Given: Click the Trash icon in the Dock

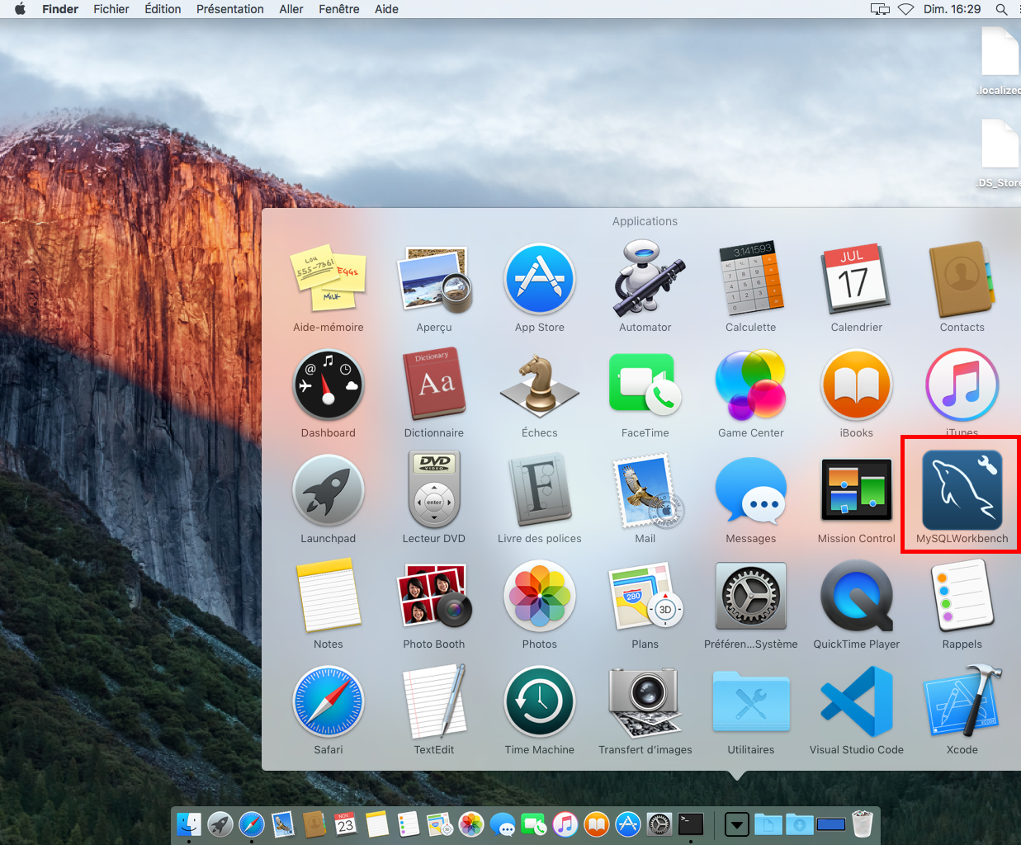Looking at the screenshot, I should tap(862, 824).
